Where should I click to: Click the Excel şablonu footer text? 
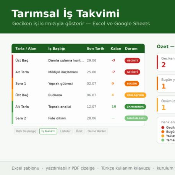tap(26, 168)
